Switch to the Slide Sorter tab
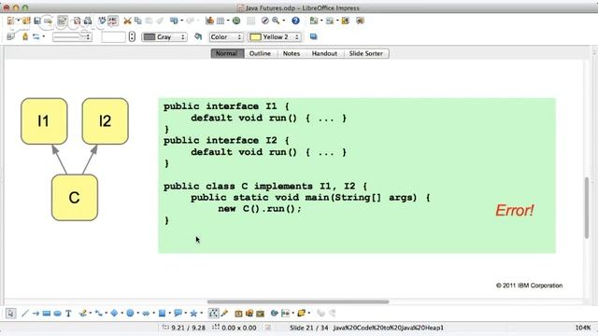 point(365,53)
